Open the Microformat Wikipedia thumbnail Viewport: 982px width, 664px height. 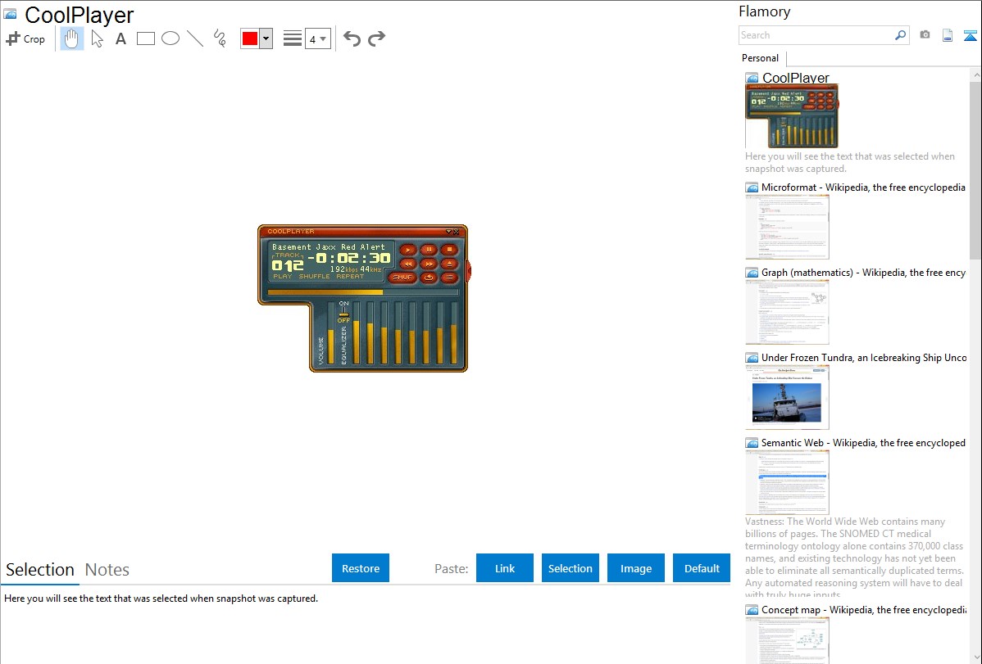tap(787, 227)
